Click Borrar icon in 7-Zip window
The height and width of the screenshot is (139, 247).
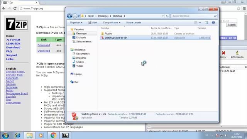[x=223, y=54]
